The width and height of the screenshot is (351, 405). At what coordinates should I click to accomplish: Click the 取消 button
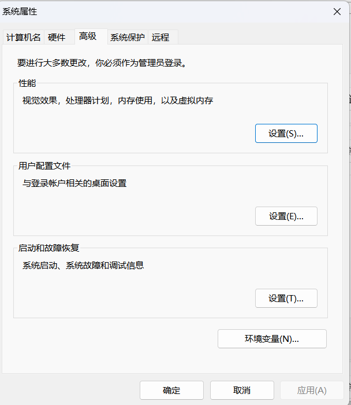coord(242,390)
